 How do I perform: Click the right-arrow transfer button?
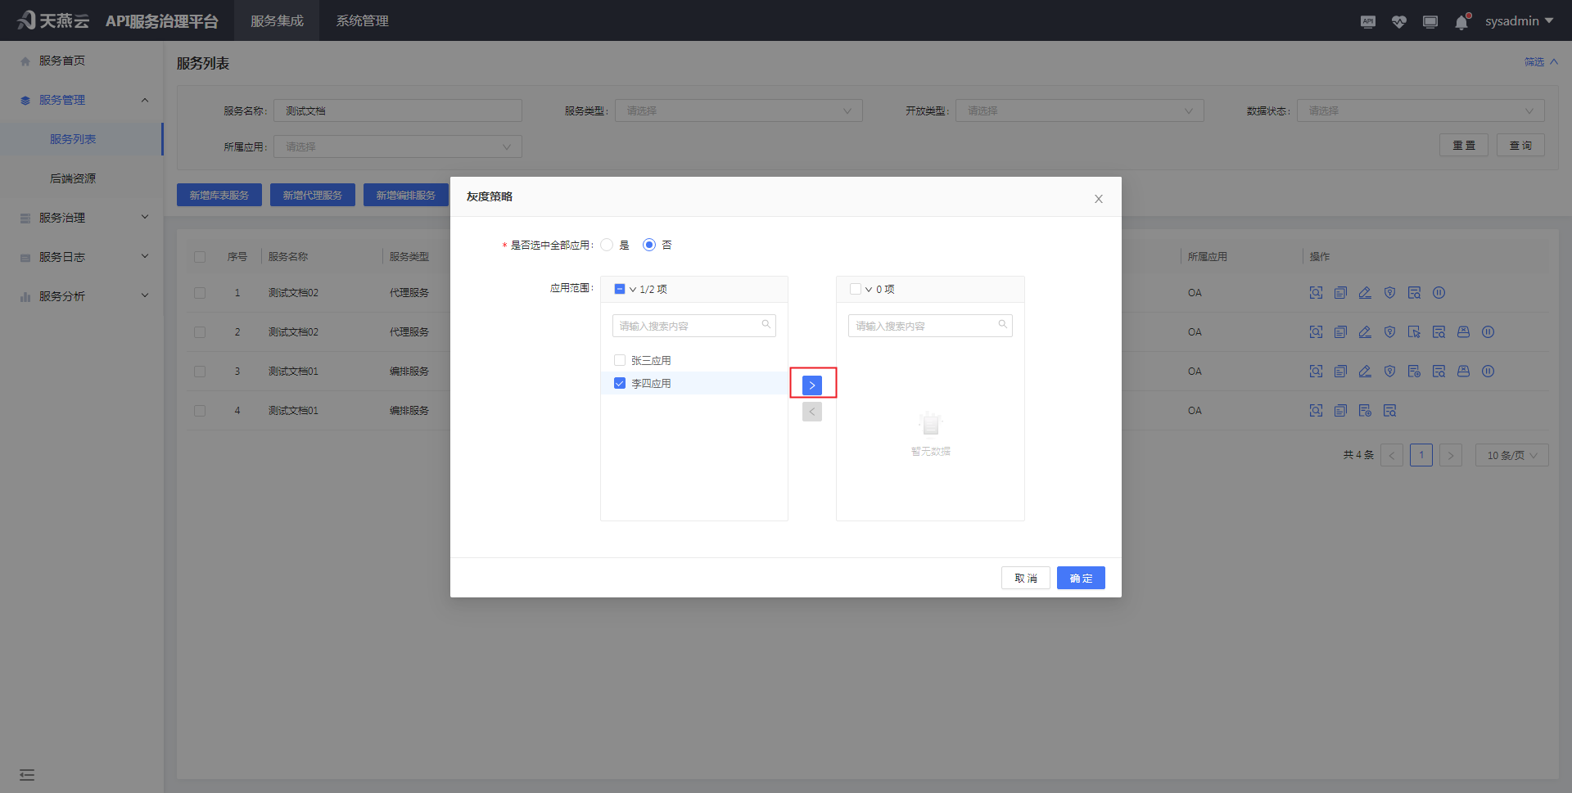[x=811, y=385]
